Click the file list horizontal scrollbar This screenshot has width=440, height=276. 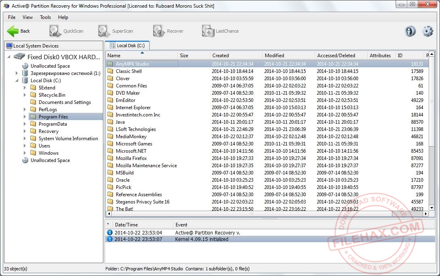pos(266,214)
